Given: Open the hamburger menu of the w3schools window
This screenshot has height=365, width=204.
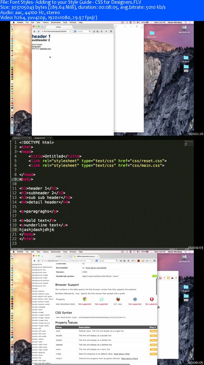Looking at the screenshot, I should (154, 261).
